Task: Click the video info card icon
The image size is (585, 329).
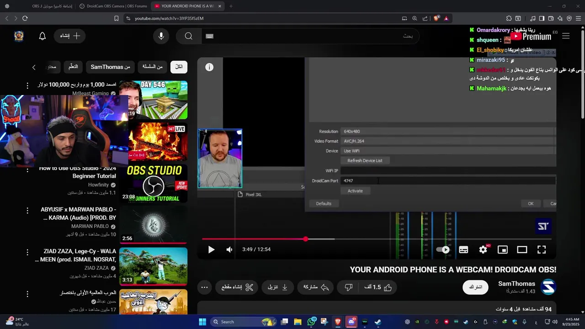Action: pos(209,67)
